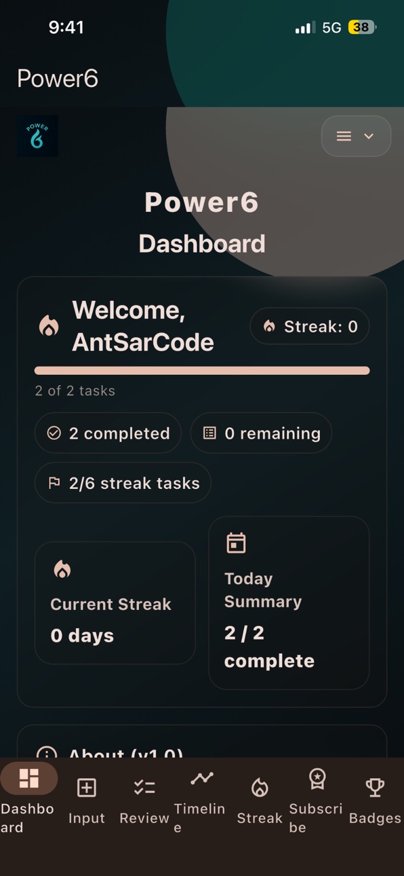Open the Today Summary card
The image size is (404, 876).
(x=289, y=603)
